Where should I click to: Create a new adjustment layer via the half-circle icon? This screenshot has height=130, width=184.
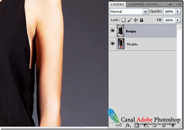click(146, 126)
